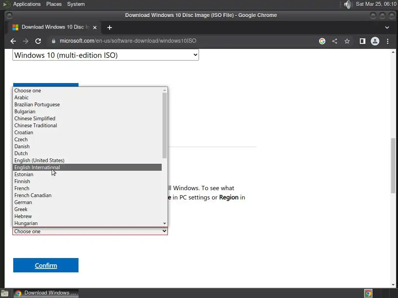Open tab search chevron
The width and height of the screenshot is (398, 298).
[x=387, y=28]
